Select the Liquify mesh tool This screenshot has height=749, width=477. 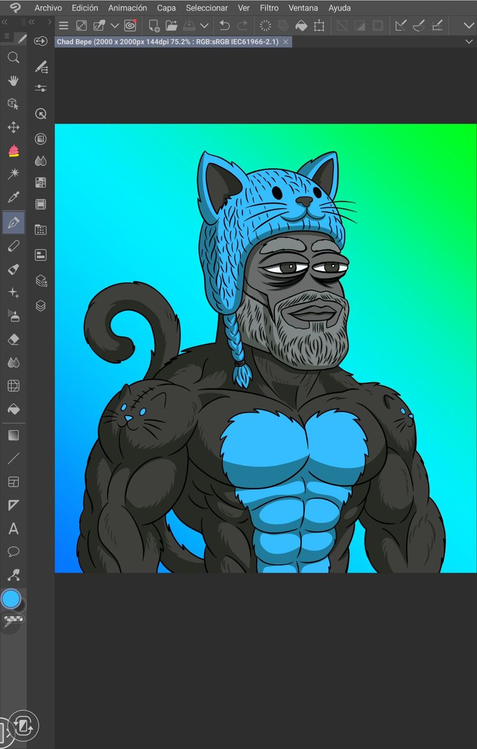click(13, 386)
